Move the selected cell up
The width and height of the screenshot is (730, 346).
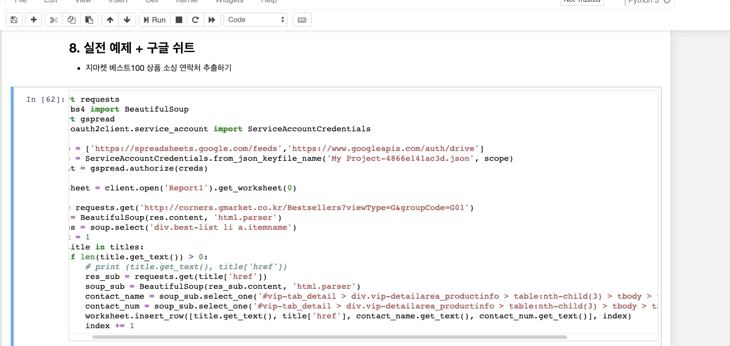click(110, 20)
